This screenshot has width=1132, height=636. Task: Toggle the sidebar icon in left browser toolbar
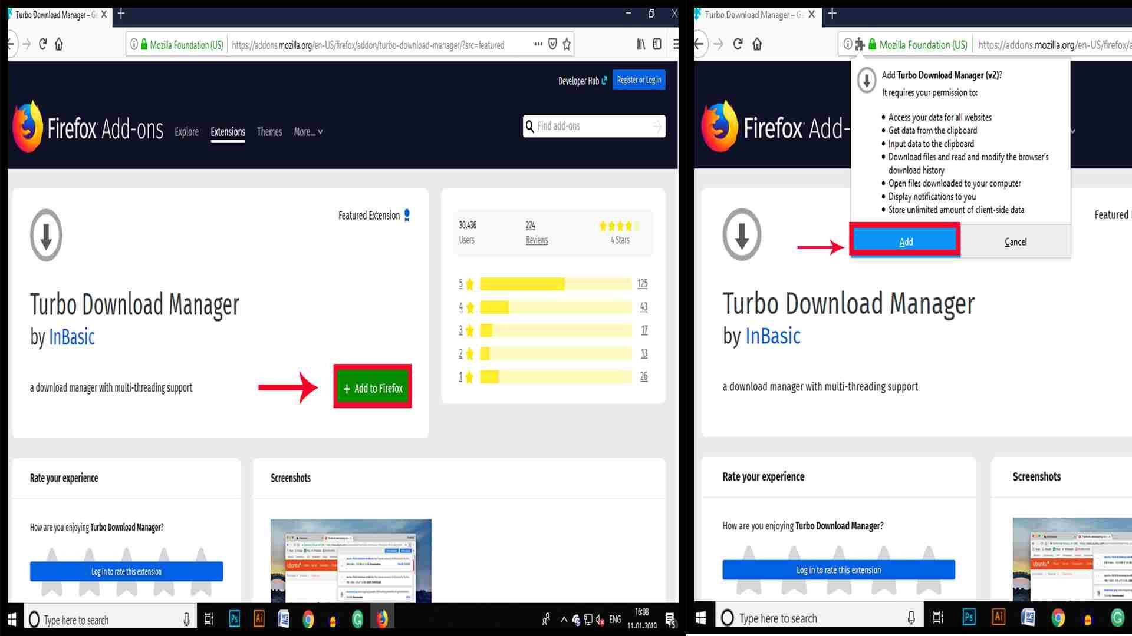(657, 44)
